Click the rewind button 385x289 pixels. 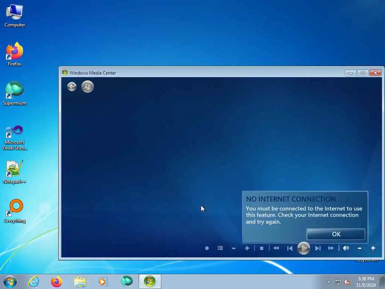(276, 248)
